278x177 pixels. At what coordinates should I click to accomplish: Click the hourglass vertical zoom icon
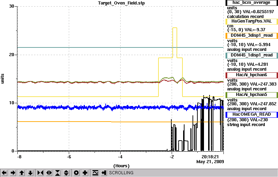[58, 173]
